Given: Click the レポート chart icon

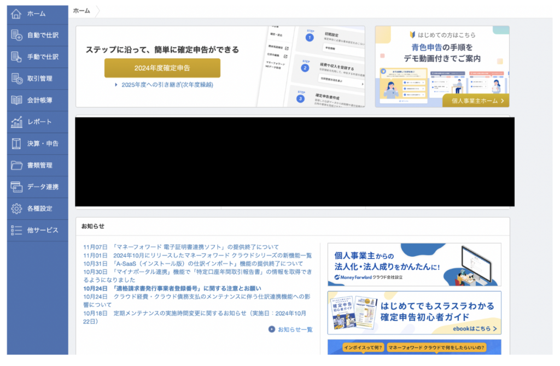Looking at the screenshot, I should pos(16,122).
